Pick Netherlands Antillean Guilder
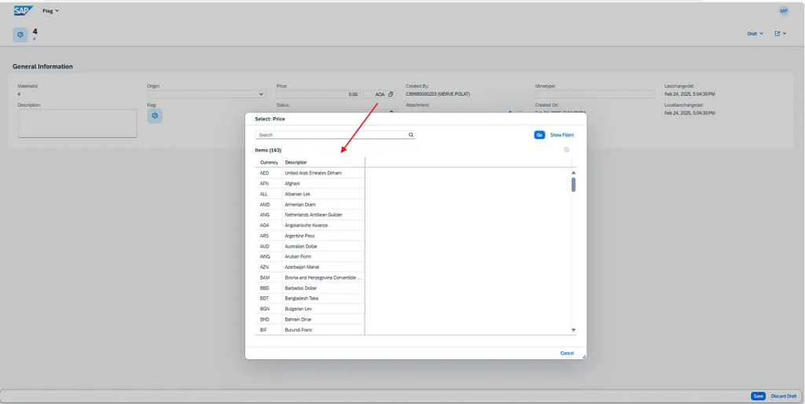The image size is (805, 404). tap(314, 215)
